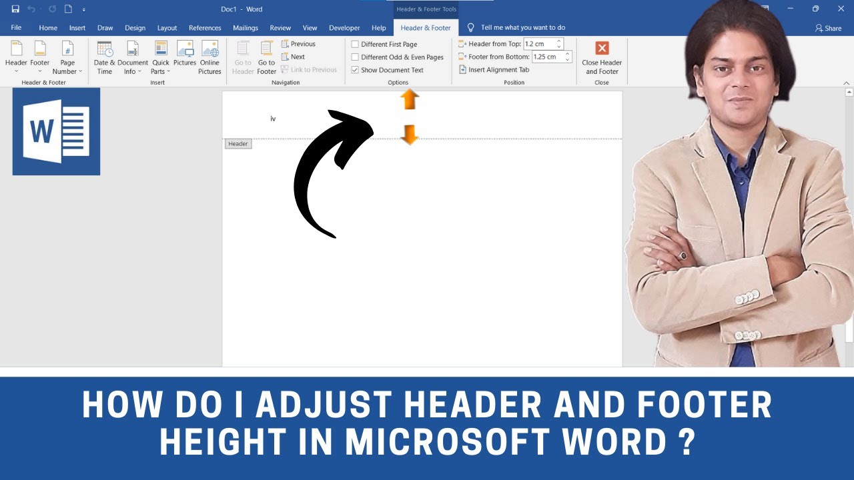Open the Draw tab
854x480 pixels.
pos(105,28)
